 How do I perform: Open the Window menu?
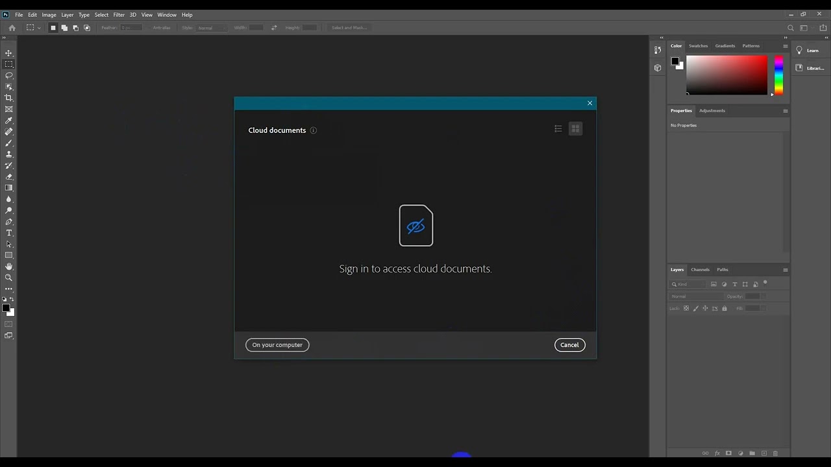[x=167, y=15]
